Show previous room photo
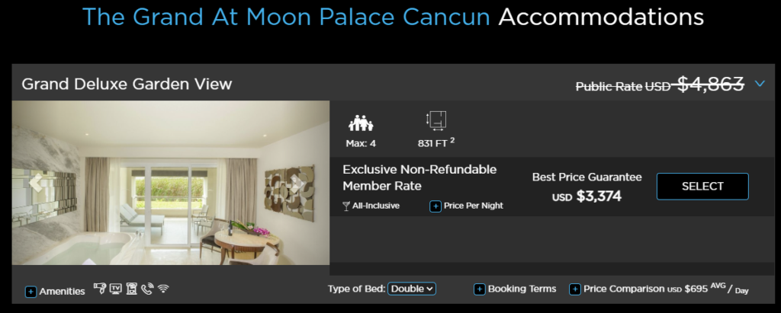 pyautogui.click(x=36, y=182)
